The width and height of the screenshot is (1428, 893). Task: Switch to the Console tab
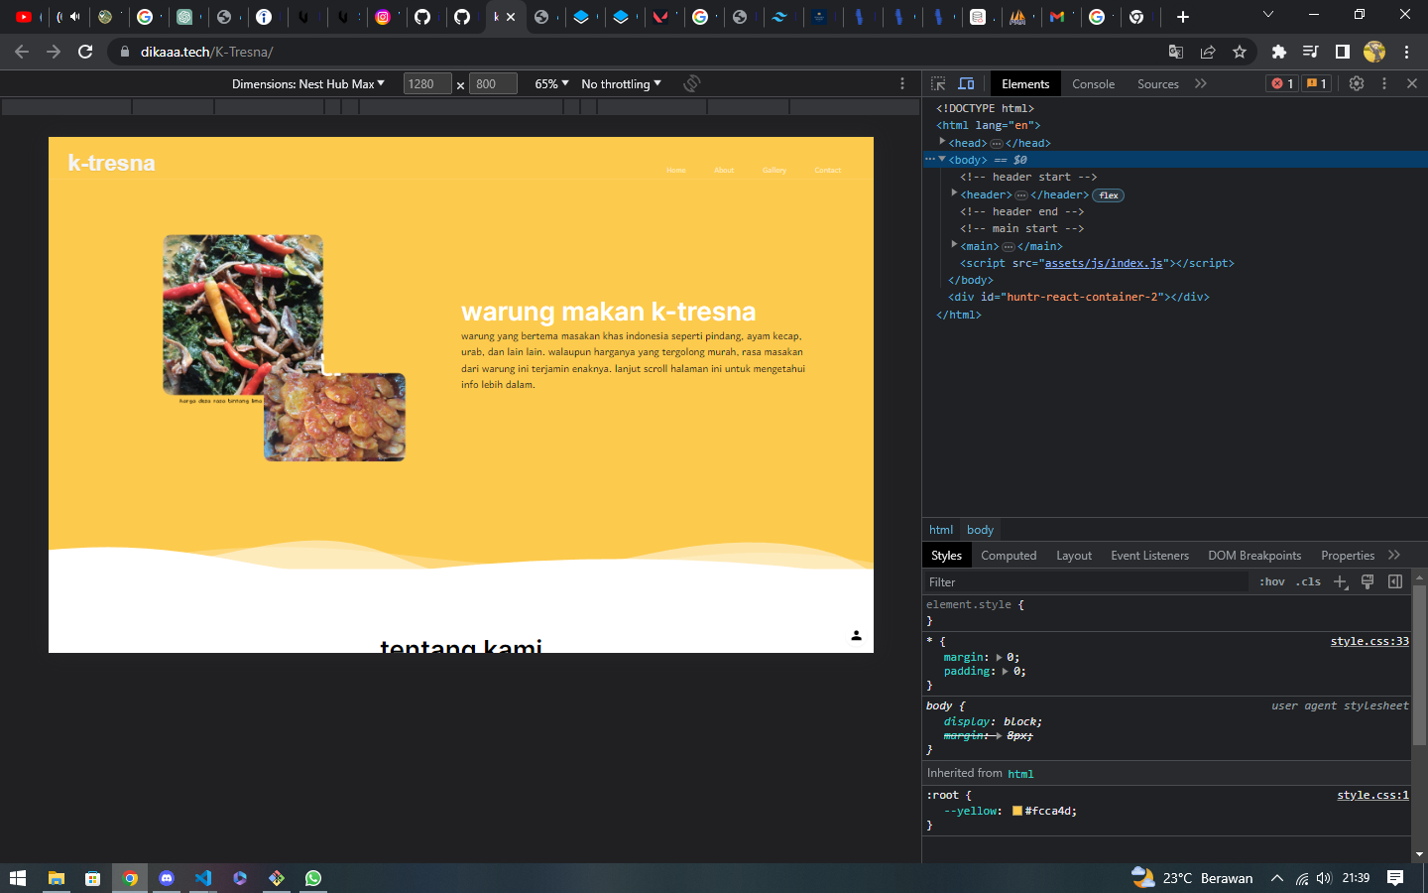pos(1093,84)
